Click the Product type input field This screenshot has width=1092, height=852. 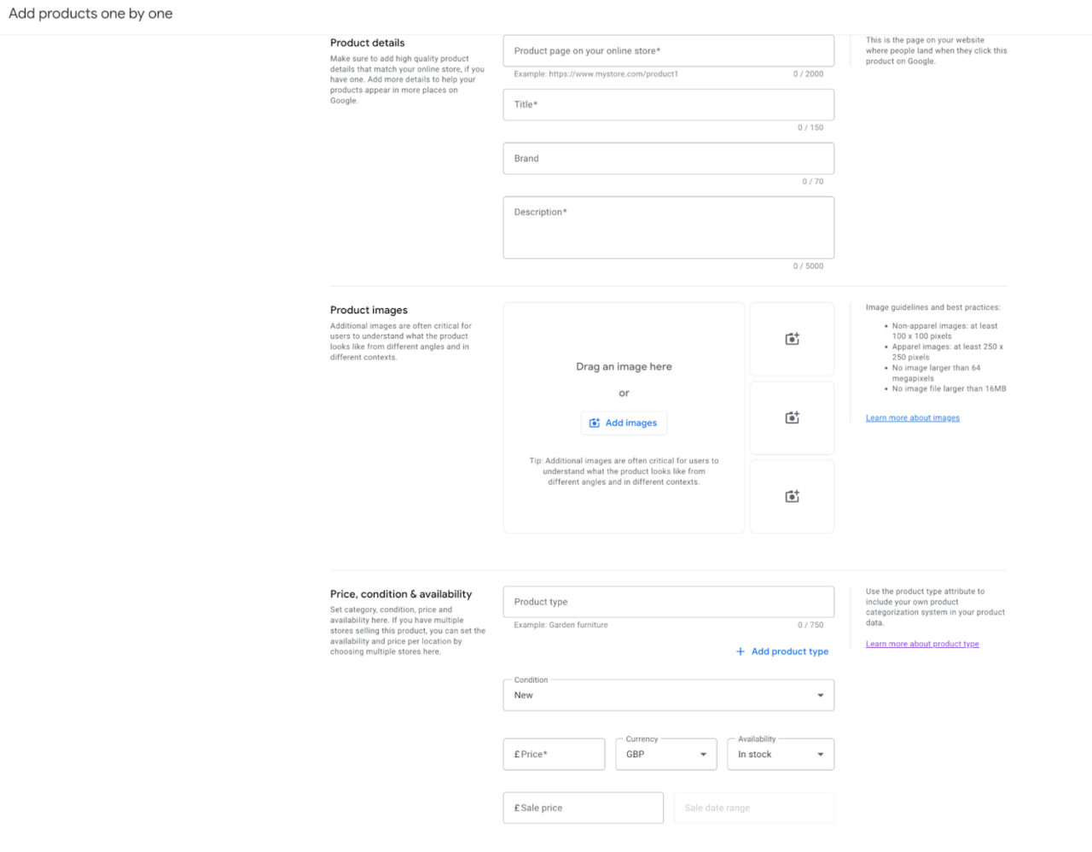click(668, 601)
